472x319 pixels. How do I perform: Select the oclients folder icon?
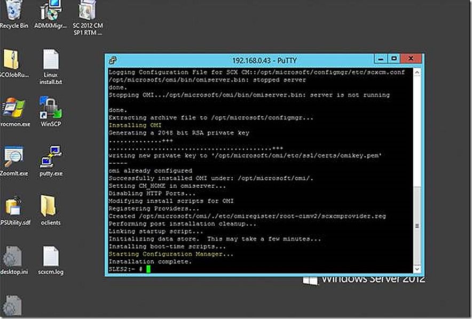51,211
